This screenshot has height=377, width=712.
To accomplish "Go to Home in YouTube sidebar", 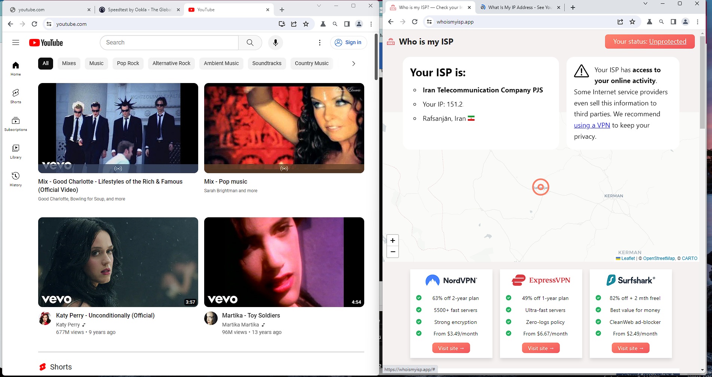I will pyautogui.click(x=16, y=69).
